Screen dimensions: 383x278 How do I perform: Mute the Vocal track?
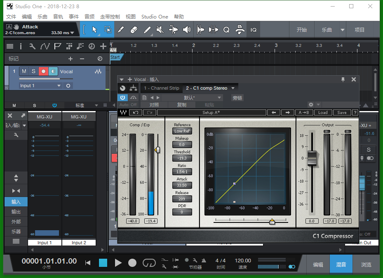click(24, 72)
